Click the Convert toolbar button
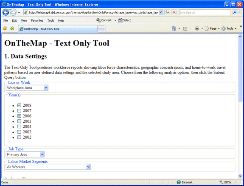The height and width of the screenshot is (186, 244). (104, 20)
